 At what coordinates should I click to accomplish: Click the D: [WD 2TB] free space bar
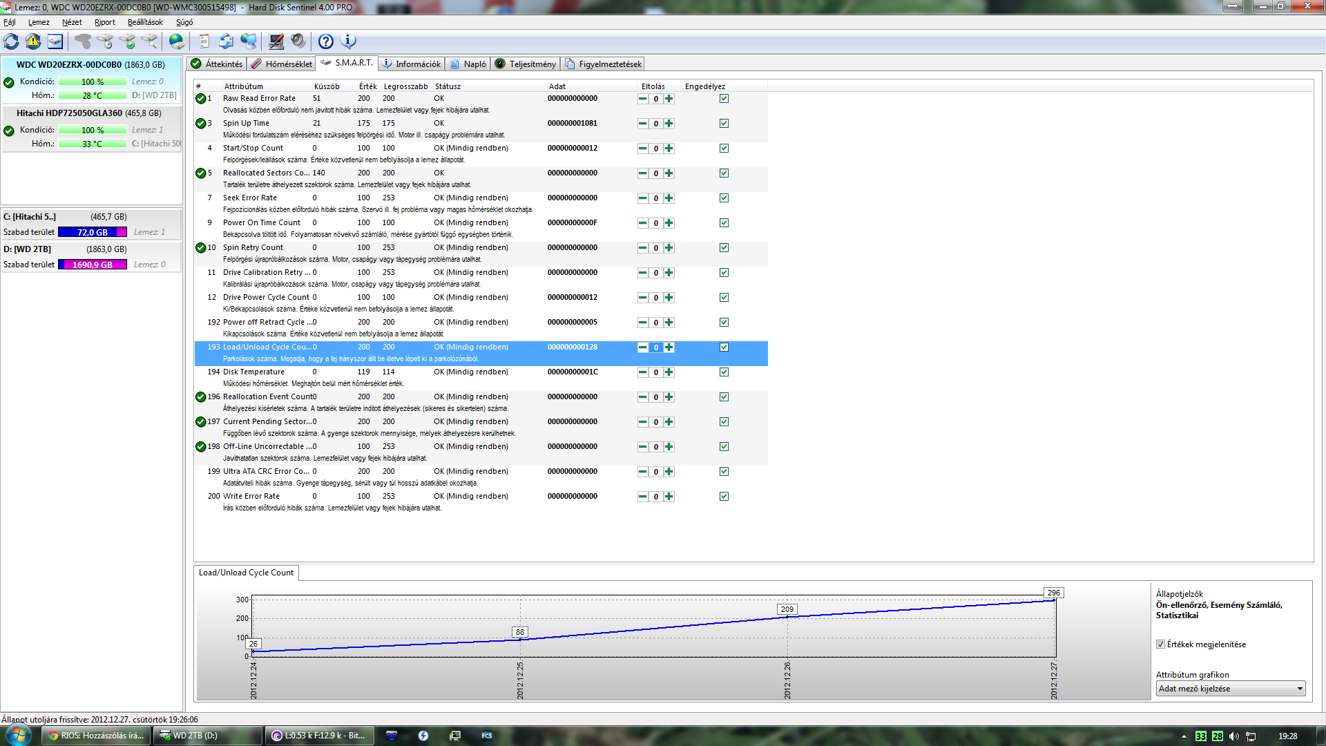(x=93, y=265)
